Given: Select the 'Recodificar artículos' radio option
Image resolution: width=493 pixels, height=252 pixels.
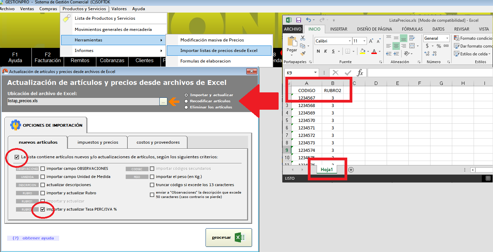Looking at the screenshot, I should [x=186, y=101].
